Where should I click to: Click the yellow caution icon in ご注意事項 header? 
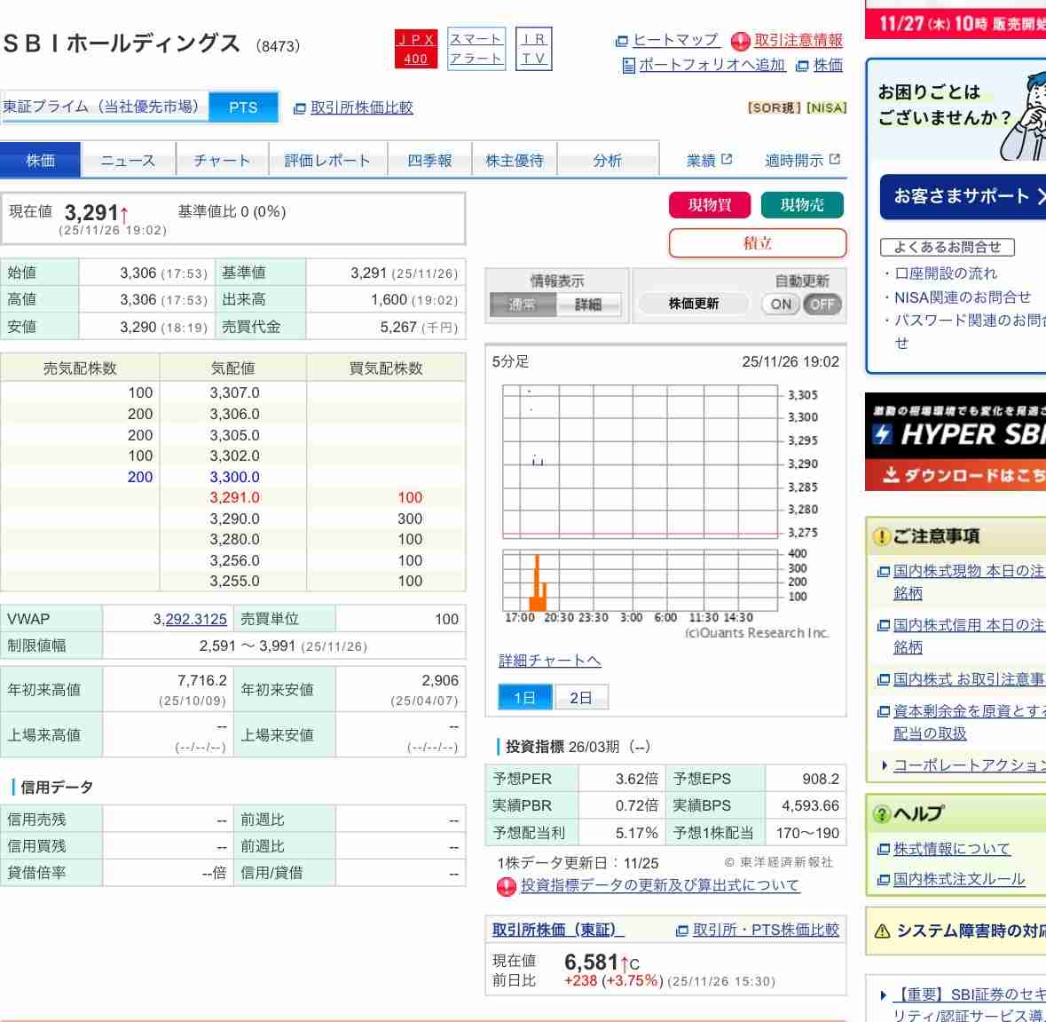(x=881, y=536)
